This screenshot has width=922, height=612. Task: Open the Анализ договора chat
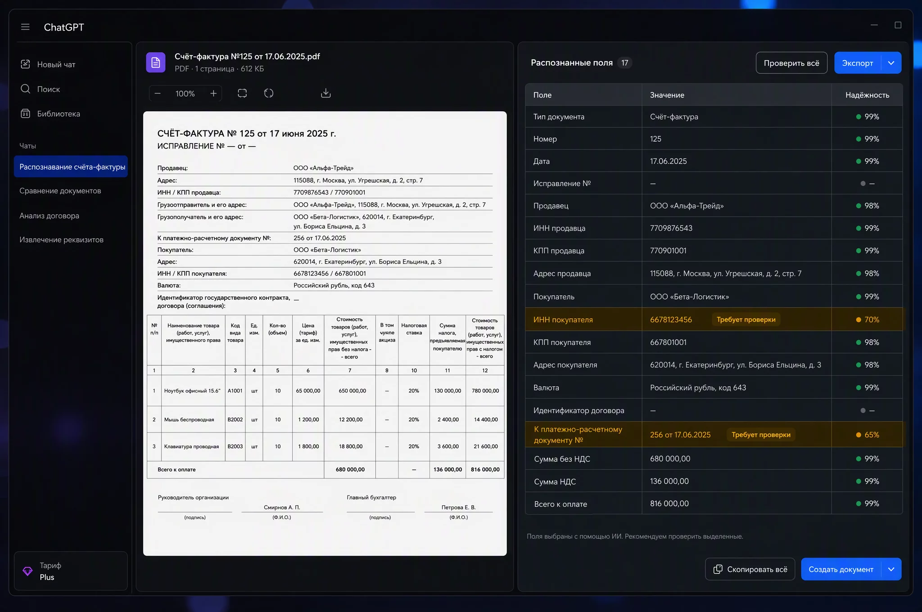tap(50, 216)
